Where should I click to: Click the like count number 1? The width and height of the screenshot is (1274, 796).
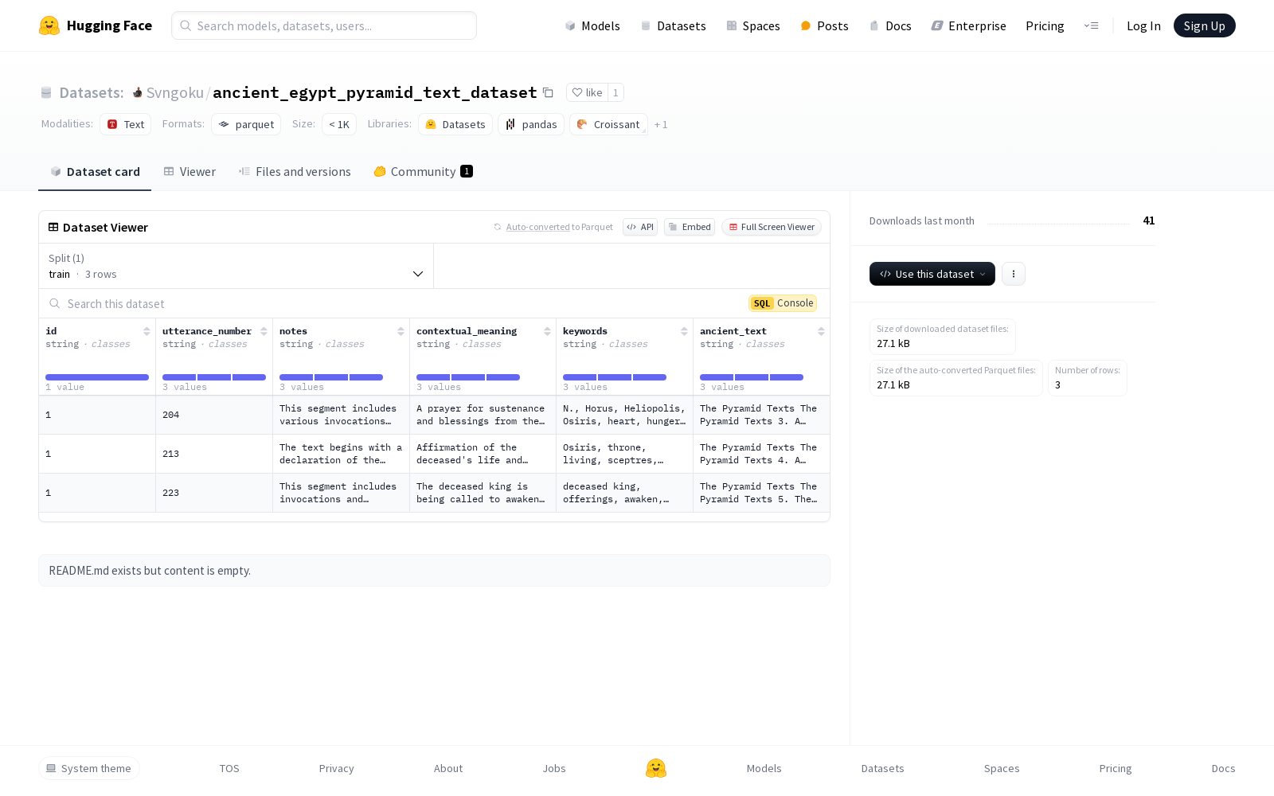tap(616, 92)
